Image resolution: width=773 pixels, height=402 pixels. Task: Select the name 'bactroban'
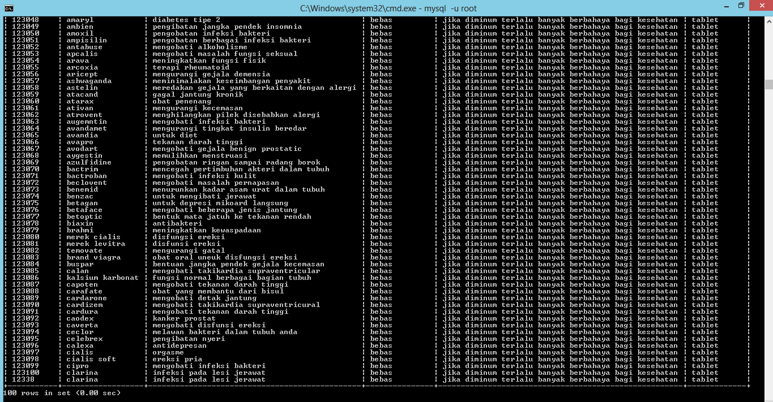(87, 176)
